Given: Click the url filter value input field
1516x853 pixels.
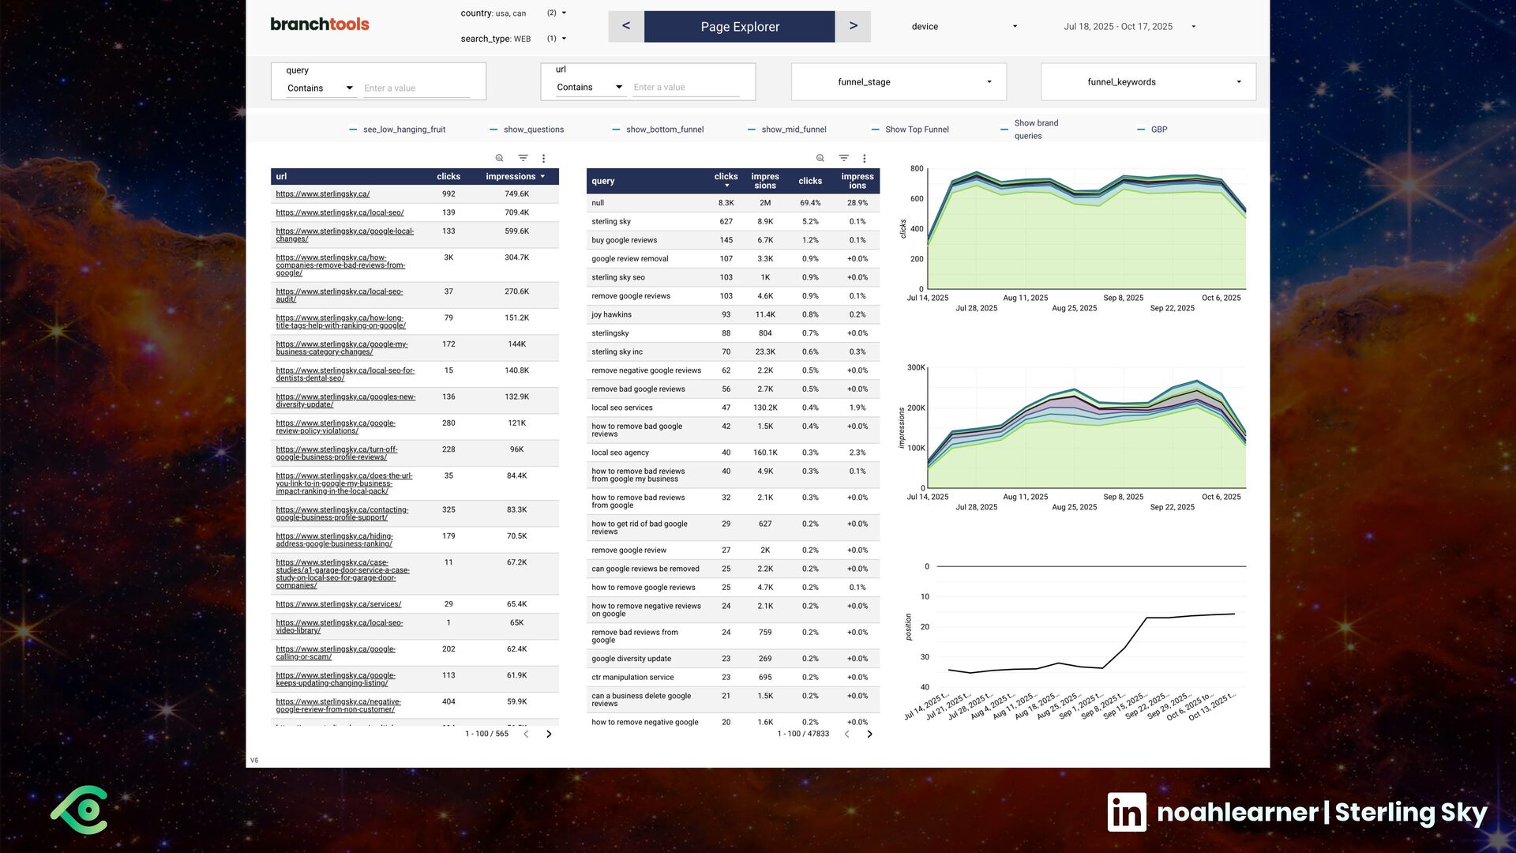Looking at the screenshot, I should pos(685,88).
